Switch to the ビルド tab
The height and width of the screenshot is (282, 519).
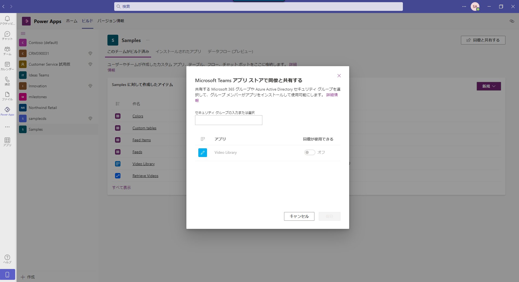click(x=88, y=21)
